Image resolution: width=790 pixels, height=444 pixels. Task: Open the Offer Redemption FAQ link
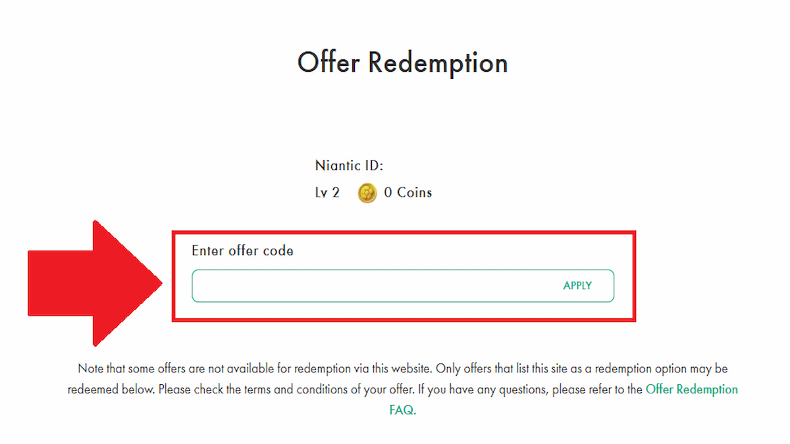[691, 389]
